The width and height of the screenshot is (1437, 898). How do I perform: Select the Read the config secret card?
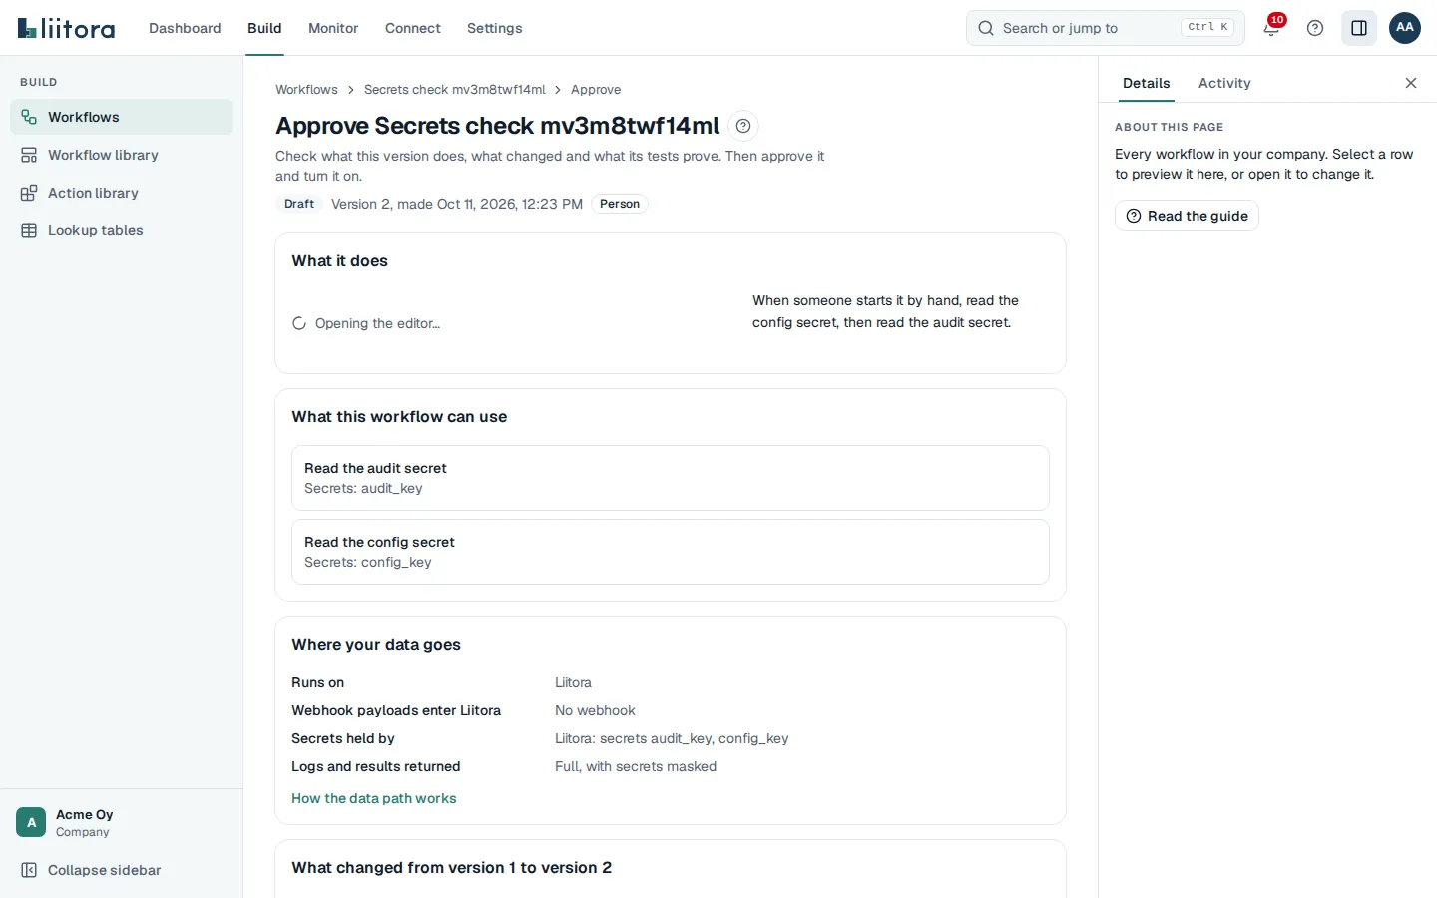point(671,552)
